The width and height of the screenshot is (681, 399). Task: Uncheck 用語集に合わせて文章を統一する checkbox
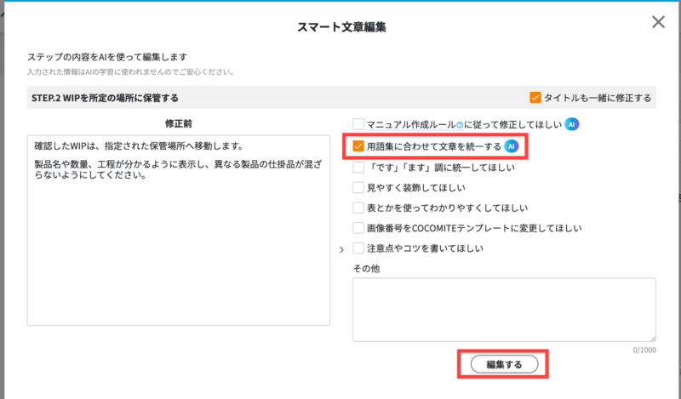(x=358, y=146)
